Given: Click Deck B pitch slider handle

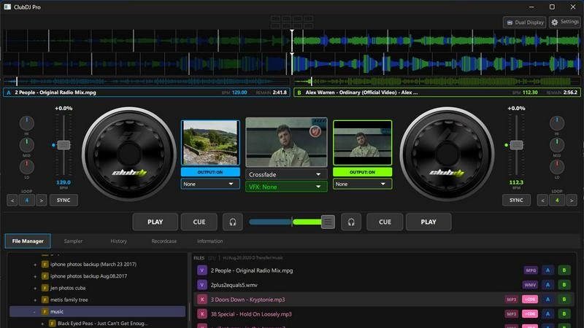Looking at the screenshot, I should click(x=516, y=145).
